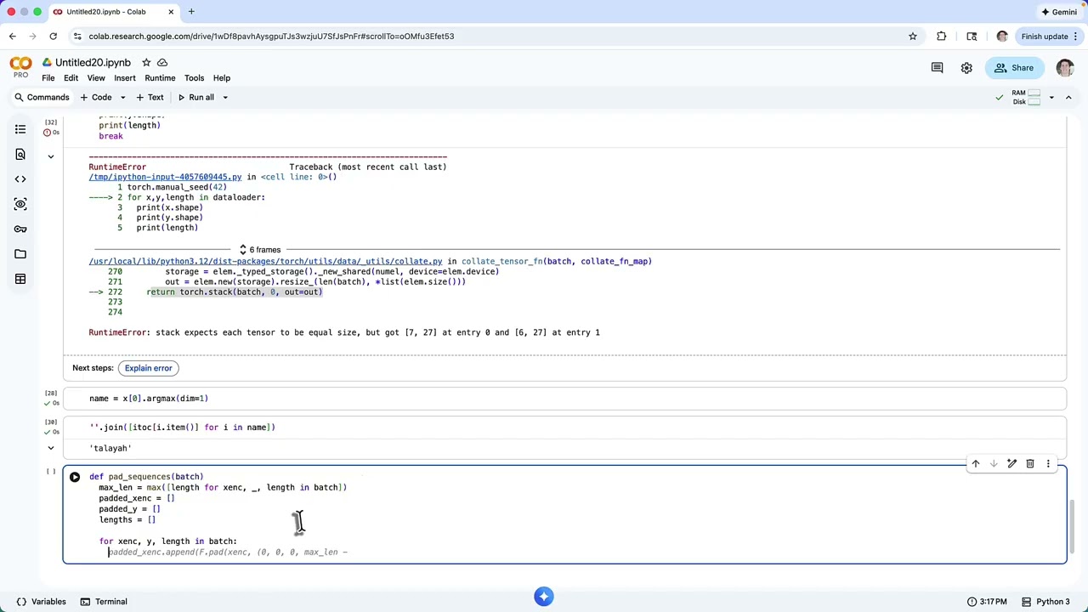Image resolution: width=1088 pixels, height=612 pixels.
Task: Click the Colab logo
Action: tap(20, 66)
